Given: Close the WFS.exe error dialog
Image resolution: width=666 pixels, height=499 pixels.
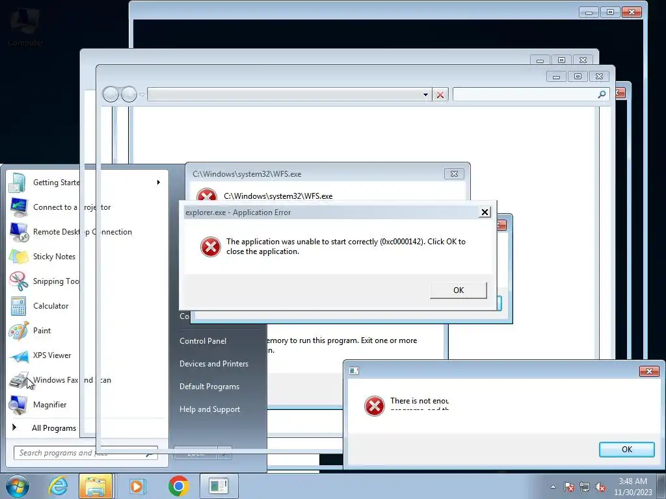Looking at the screenshot, I should 454,174.
